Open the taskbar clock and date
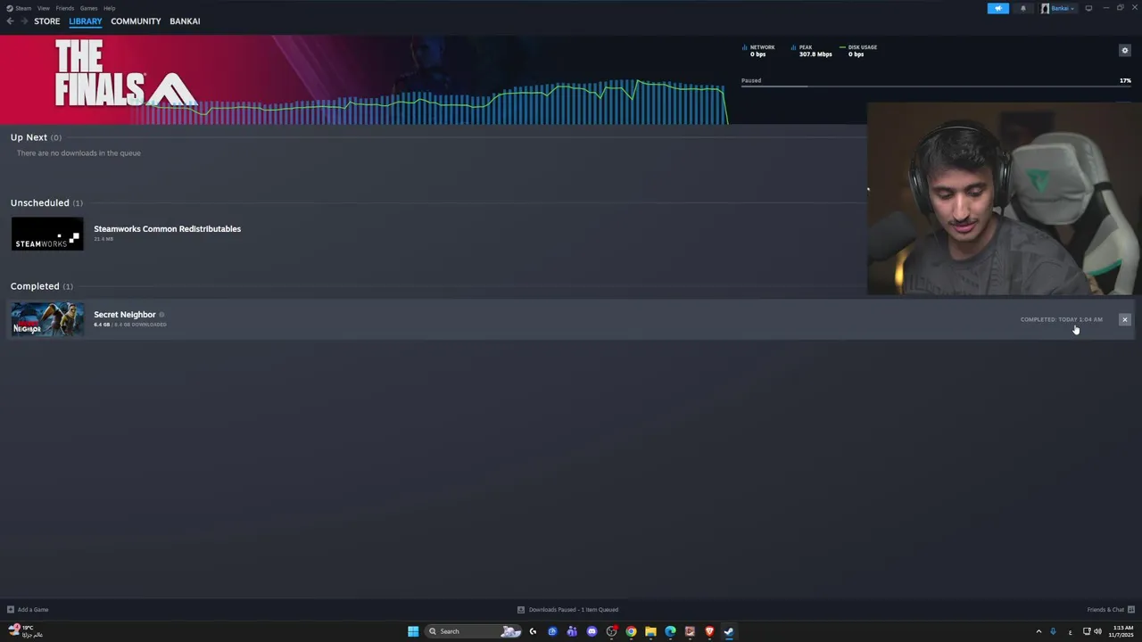 coord(1123,631)
